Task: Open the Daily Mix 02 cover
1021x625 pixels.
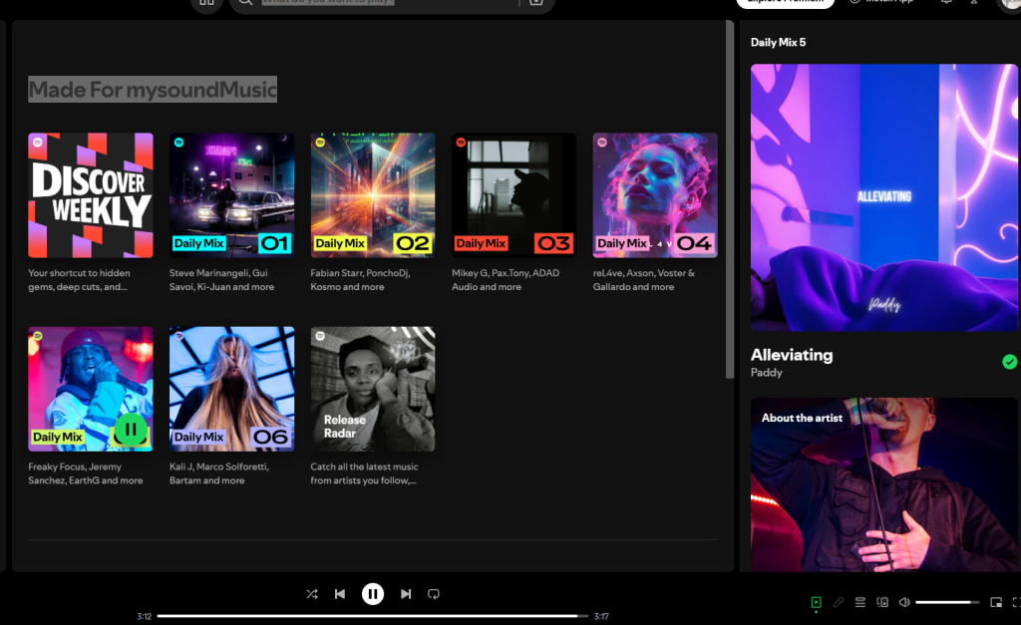Action: (373, 195)
